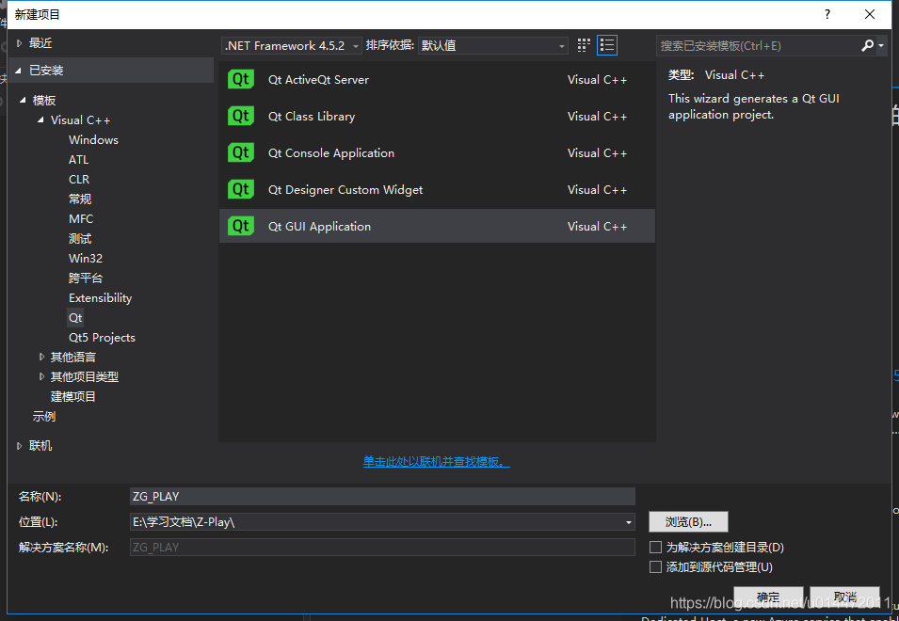Click the project name field ZG_PLAY
899x621 pixels.
[x=382, y=497]
